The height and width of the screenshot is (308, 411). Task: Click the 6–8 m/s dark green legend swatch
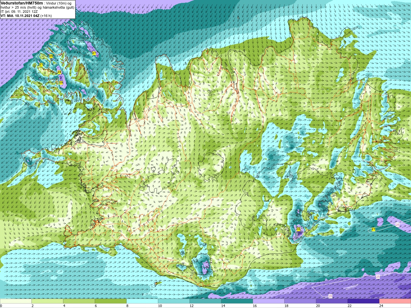point(110,301)
